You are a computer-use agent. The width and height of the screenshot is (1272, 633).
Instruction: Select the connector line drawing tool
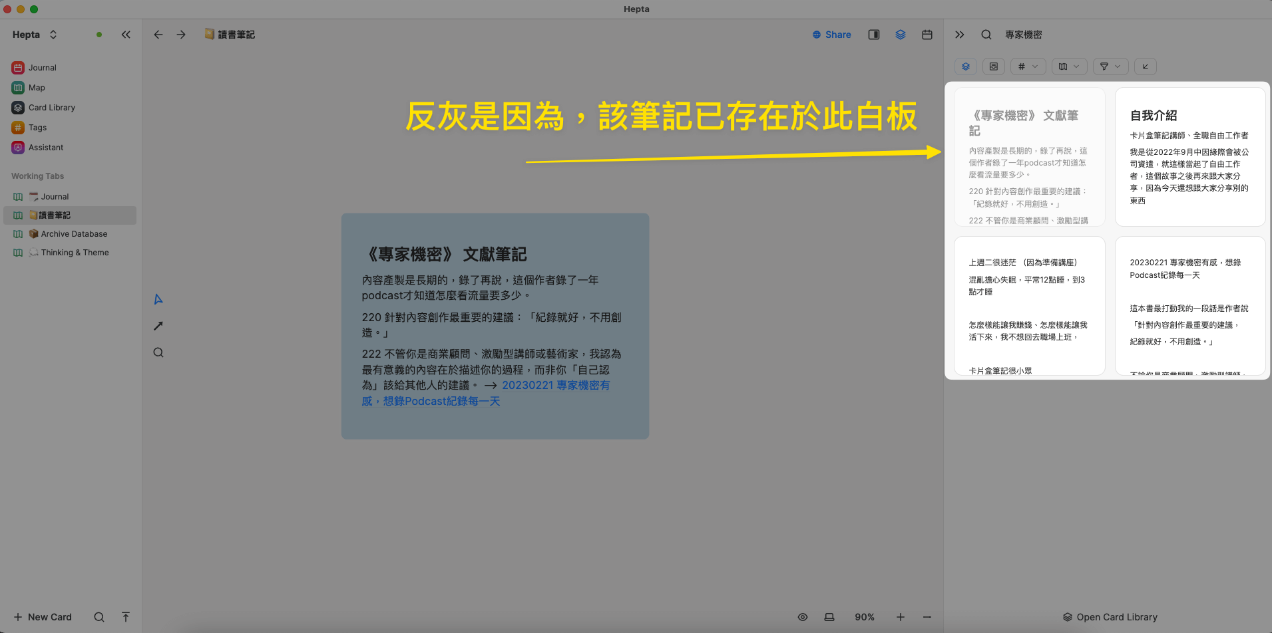pyautogui.click(x=158, y=326)
